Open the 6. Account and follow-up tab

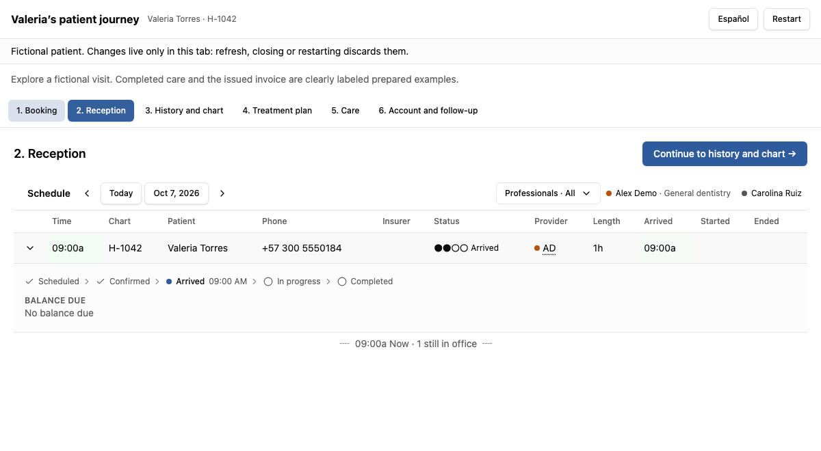[x=428, y=111]
